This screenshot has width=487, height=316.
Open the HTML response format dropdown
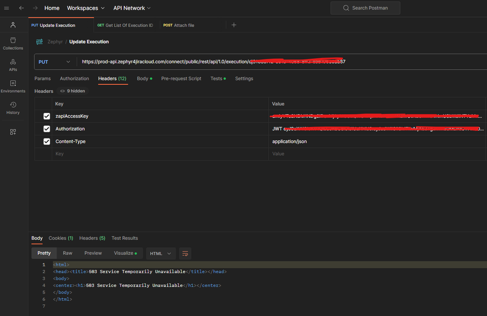pos(160,254)
